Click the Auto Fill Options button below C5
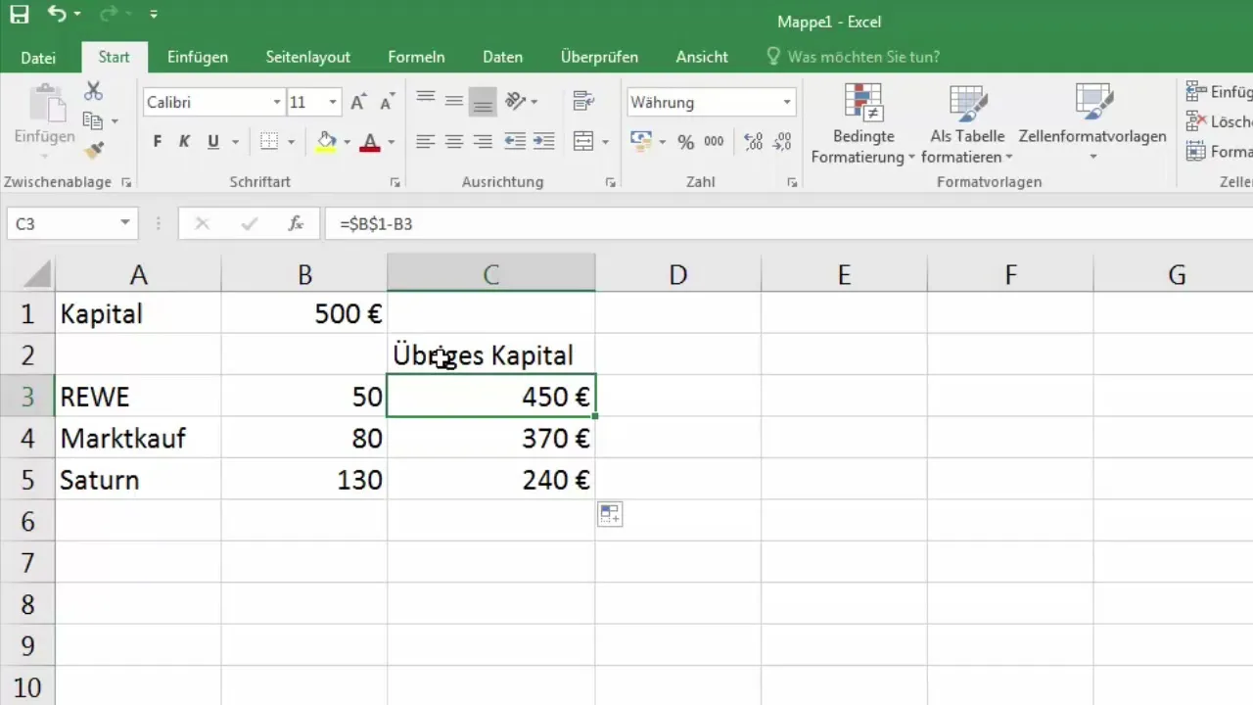1253x705 pixels. tap(610, 514)
